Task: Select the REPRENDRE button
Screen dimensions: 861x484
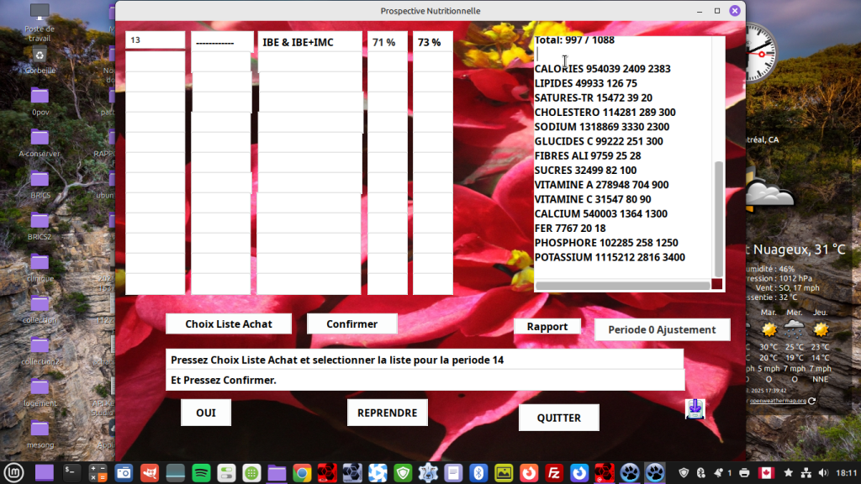Action: click(387, 413)
